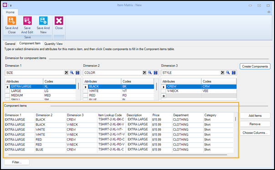Open the General tab
The height and width of the screenshot is (170, 275).
point(10,44)
